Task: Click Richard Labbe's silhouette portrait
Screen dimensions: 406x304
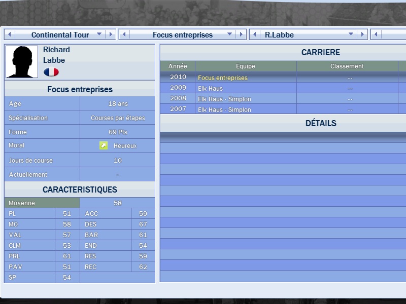Action: pos(22,62)
